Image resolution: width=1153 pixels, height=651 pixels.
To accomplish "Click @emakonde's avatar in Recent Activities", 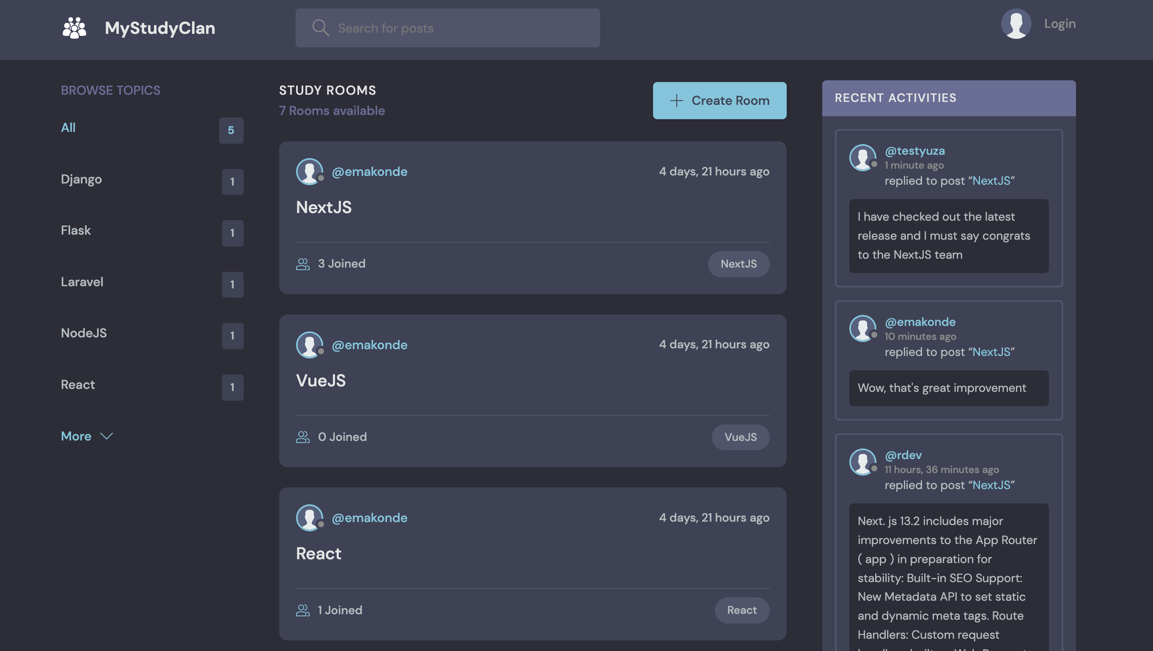I will pos(863,328).
